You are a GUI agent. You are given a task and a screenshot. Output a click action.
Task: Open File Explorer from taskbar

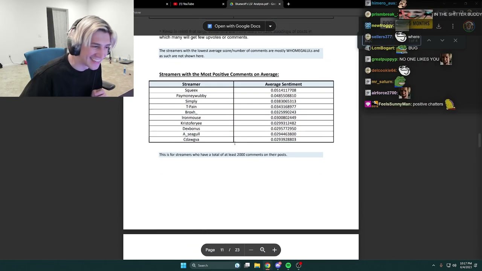tap(257, 265)
